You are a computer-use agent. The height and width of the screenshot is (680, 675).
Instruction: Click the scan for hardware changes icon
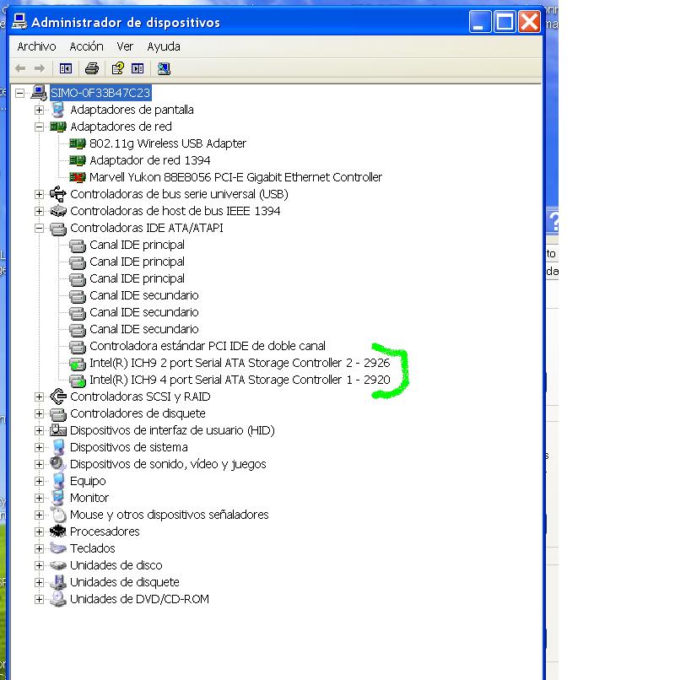(x=164, y=68)
